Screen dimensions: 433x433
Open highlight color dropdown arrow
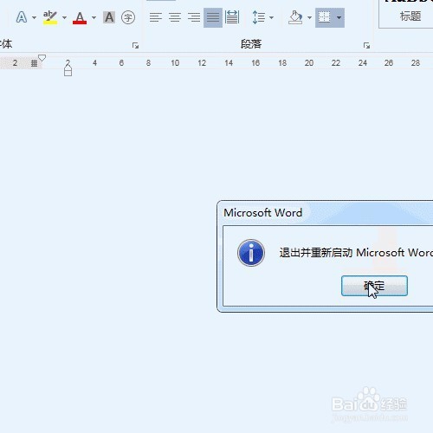(64, 18)
